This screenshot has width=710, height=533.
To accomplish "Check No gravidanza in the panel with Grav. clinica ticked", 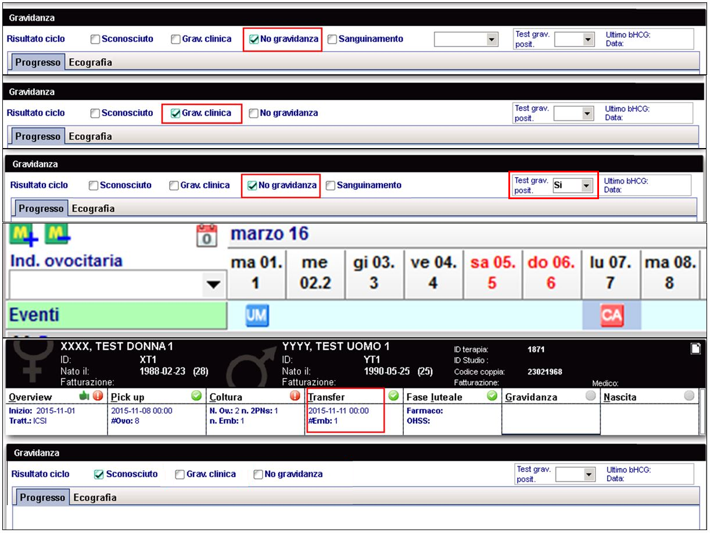I will (x=254, y=113).
